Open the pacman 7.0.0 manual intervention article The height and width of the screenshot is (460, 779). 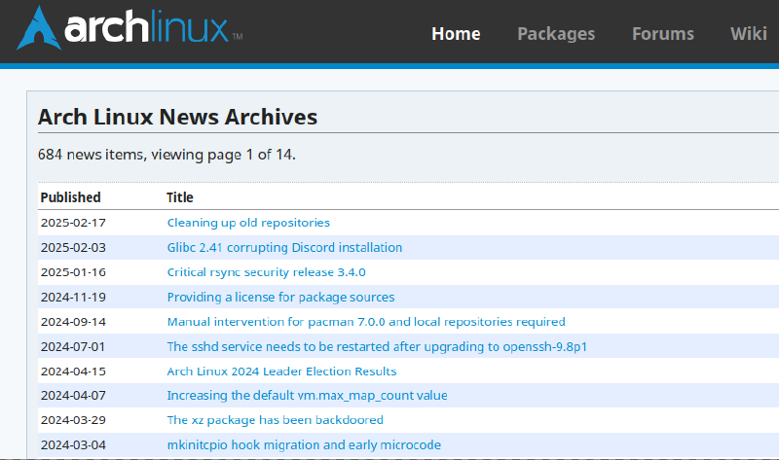tap(366, 322)
